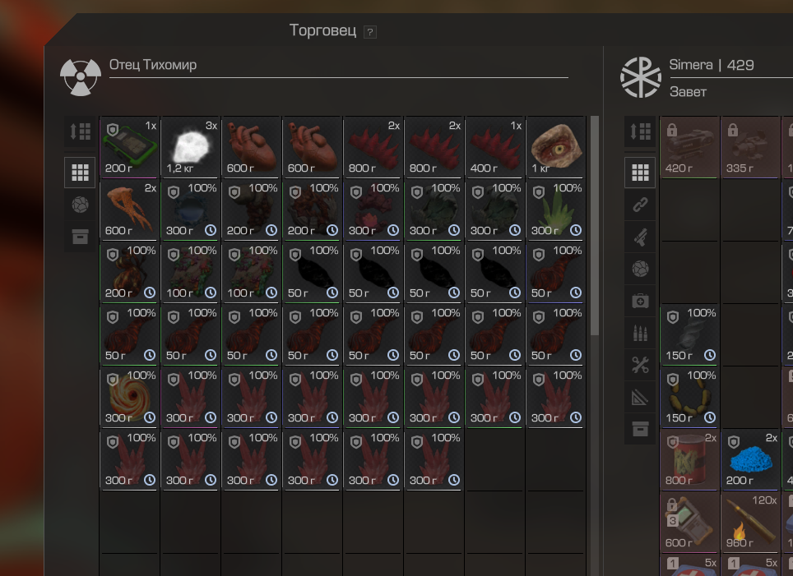793x576 pixels.
Task: Filter player inventory by weapons pistol icon
Action: pyautogui.click(x=640, y=237)
